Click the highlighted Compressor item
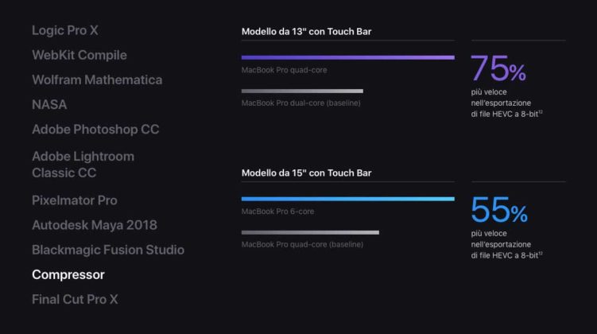 [x=68, y=274]
